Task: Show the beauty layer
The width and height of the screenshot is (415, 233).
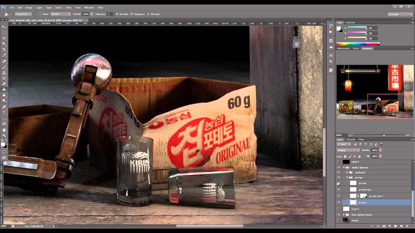Action: 339,220
